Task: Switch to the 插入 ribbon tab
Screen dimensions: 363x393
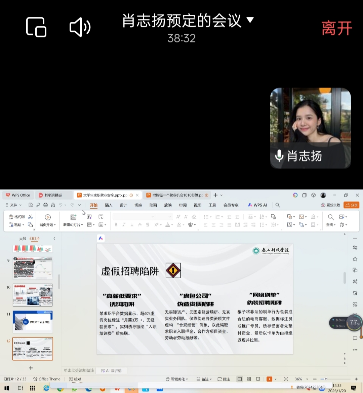Action: click(x=109, y=205)
